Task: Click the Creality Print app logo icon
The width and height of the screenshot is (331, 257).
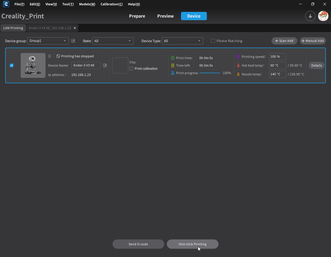Action: 6,4
